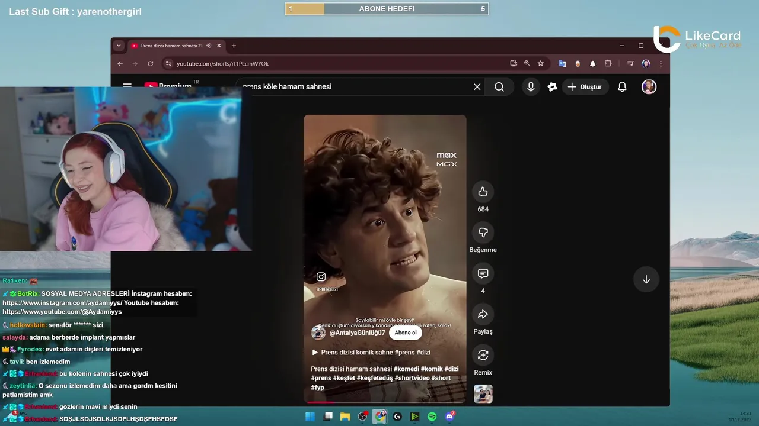Screen dimensions: 759x426
Task: Click Oluştur to create content
Action: tap(585, 87)
